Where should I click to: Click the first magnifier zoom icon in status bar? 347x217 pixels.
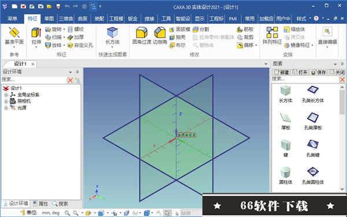(x=67, y=213)
